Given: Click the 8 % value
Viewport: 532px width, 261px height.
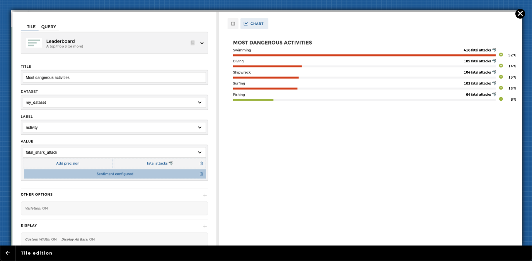Looking at the screenshot, I should pyautogui.click(x=513, y=100).
